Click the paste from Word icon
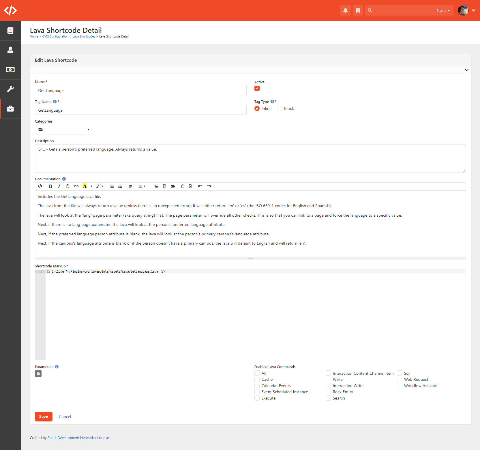Image resolution: width=480 pixels, height=450 pixels. pos(191,186)
